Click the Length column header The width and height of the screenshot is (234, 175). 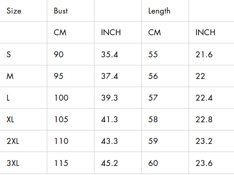159,11
